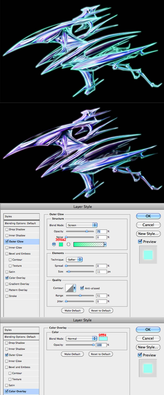The width and height of the screenshot is (164, 395).
Task: Enable Drop Shadow in Outer Glow settings dialog
Action: point(7,230)
